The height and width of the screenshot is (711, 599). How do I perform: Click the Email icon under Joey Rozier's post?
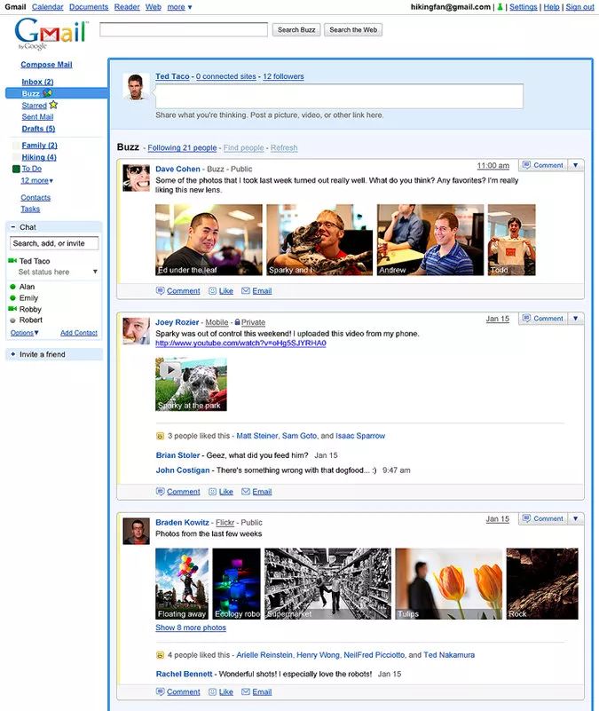click(246, 492)
